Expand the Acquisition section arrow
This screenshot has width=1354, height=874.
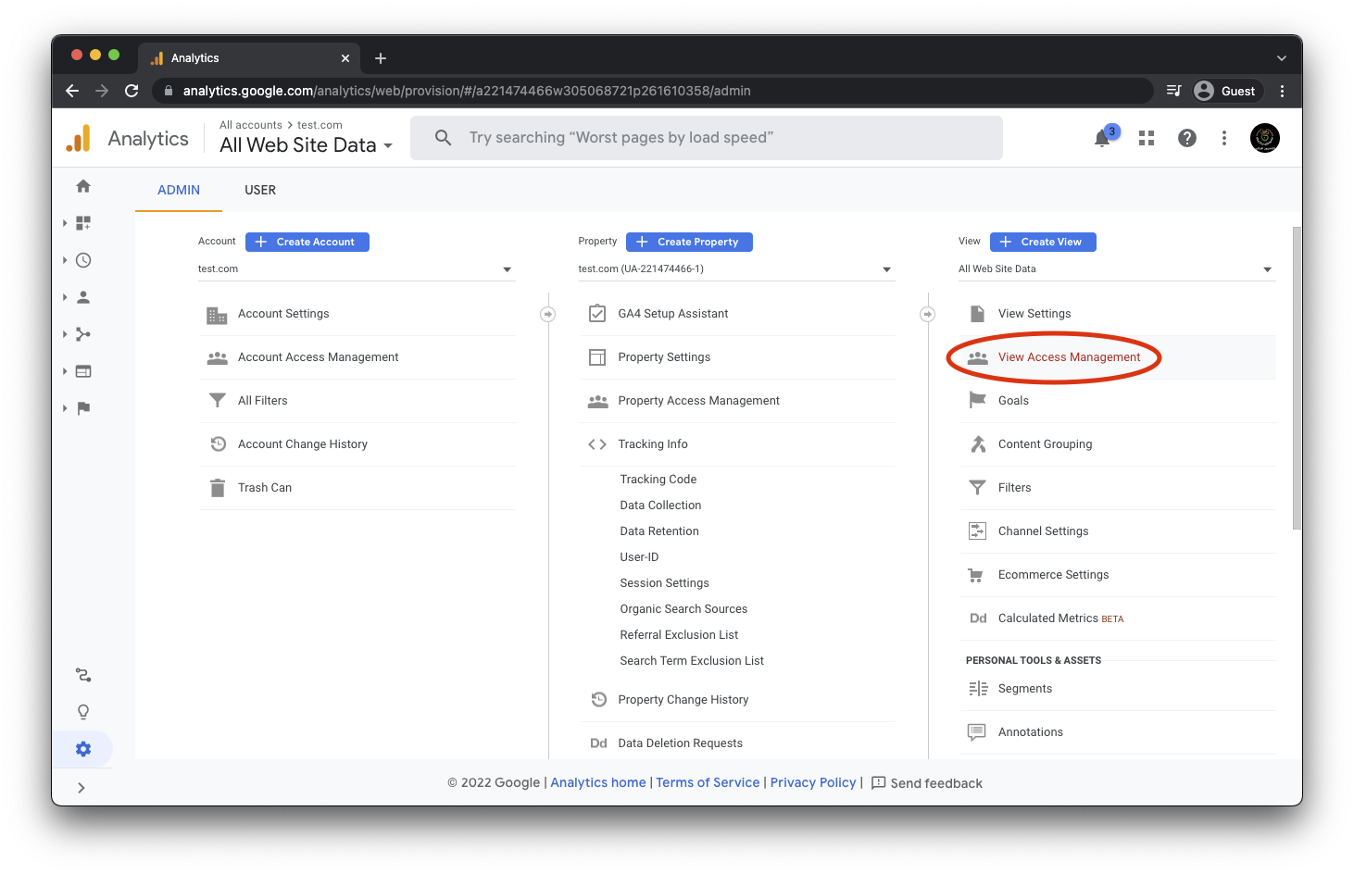tap(65, 334)
